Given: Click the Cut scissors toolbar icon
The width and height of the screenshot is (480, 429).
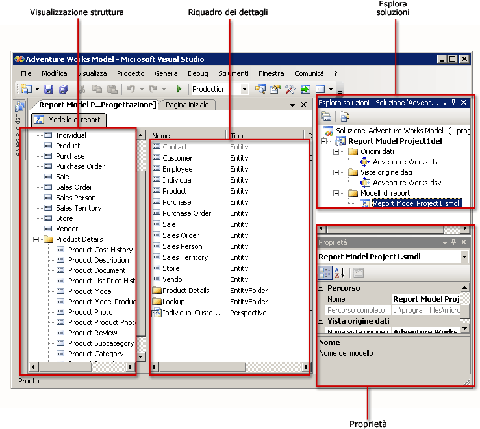Looking at the screenshot, I should (82, 89).
